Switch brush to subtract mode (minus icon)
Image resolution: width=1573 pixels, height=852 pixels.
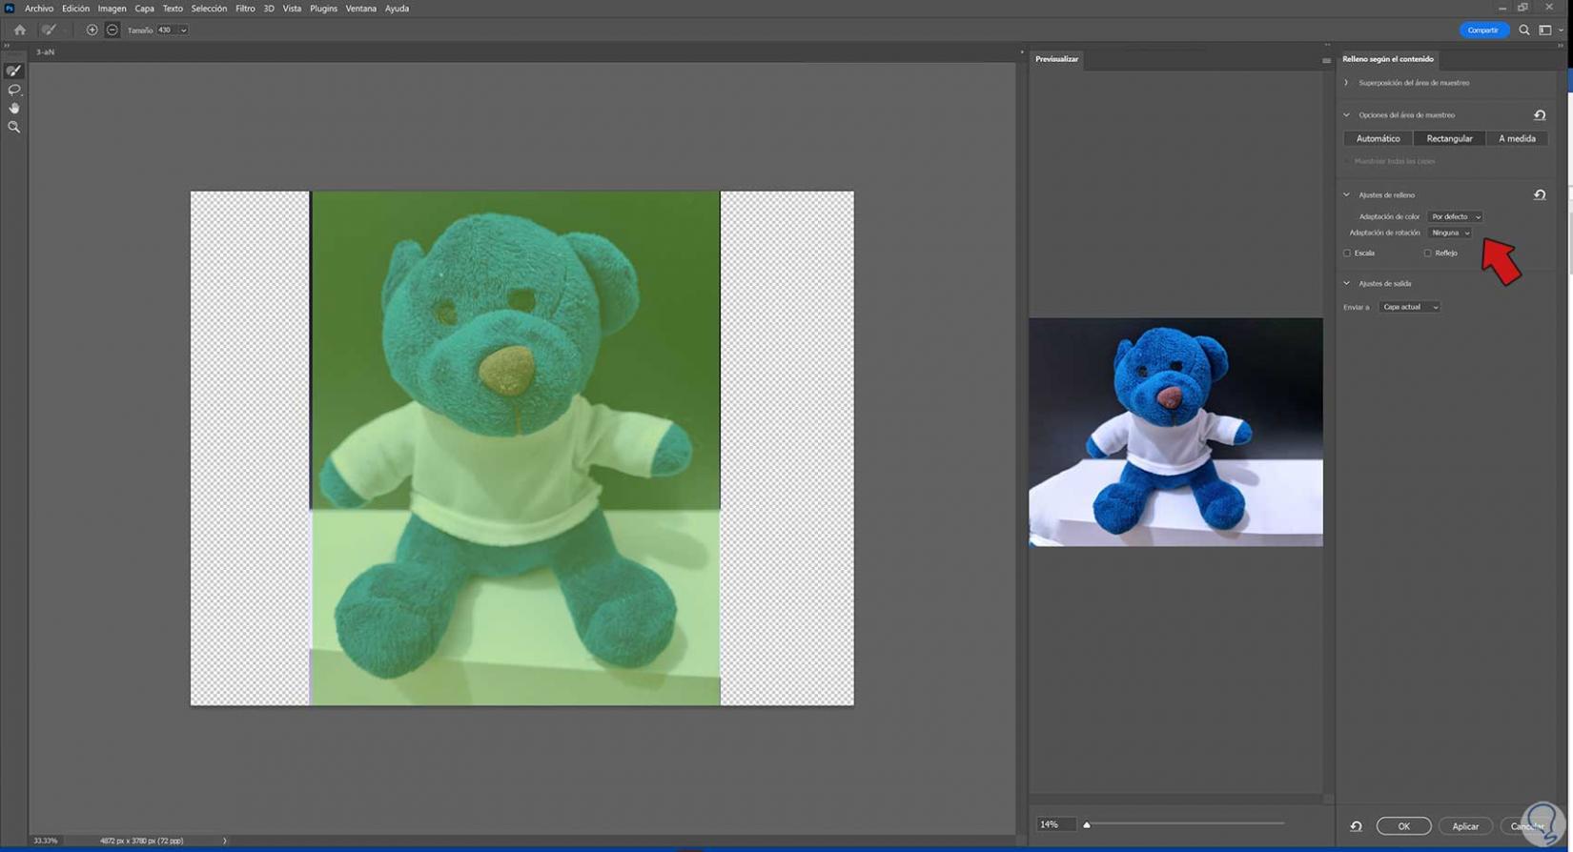112,30
